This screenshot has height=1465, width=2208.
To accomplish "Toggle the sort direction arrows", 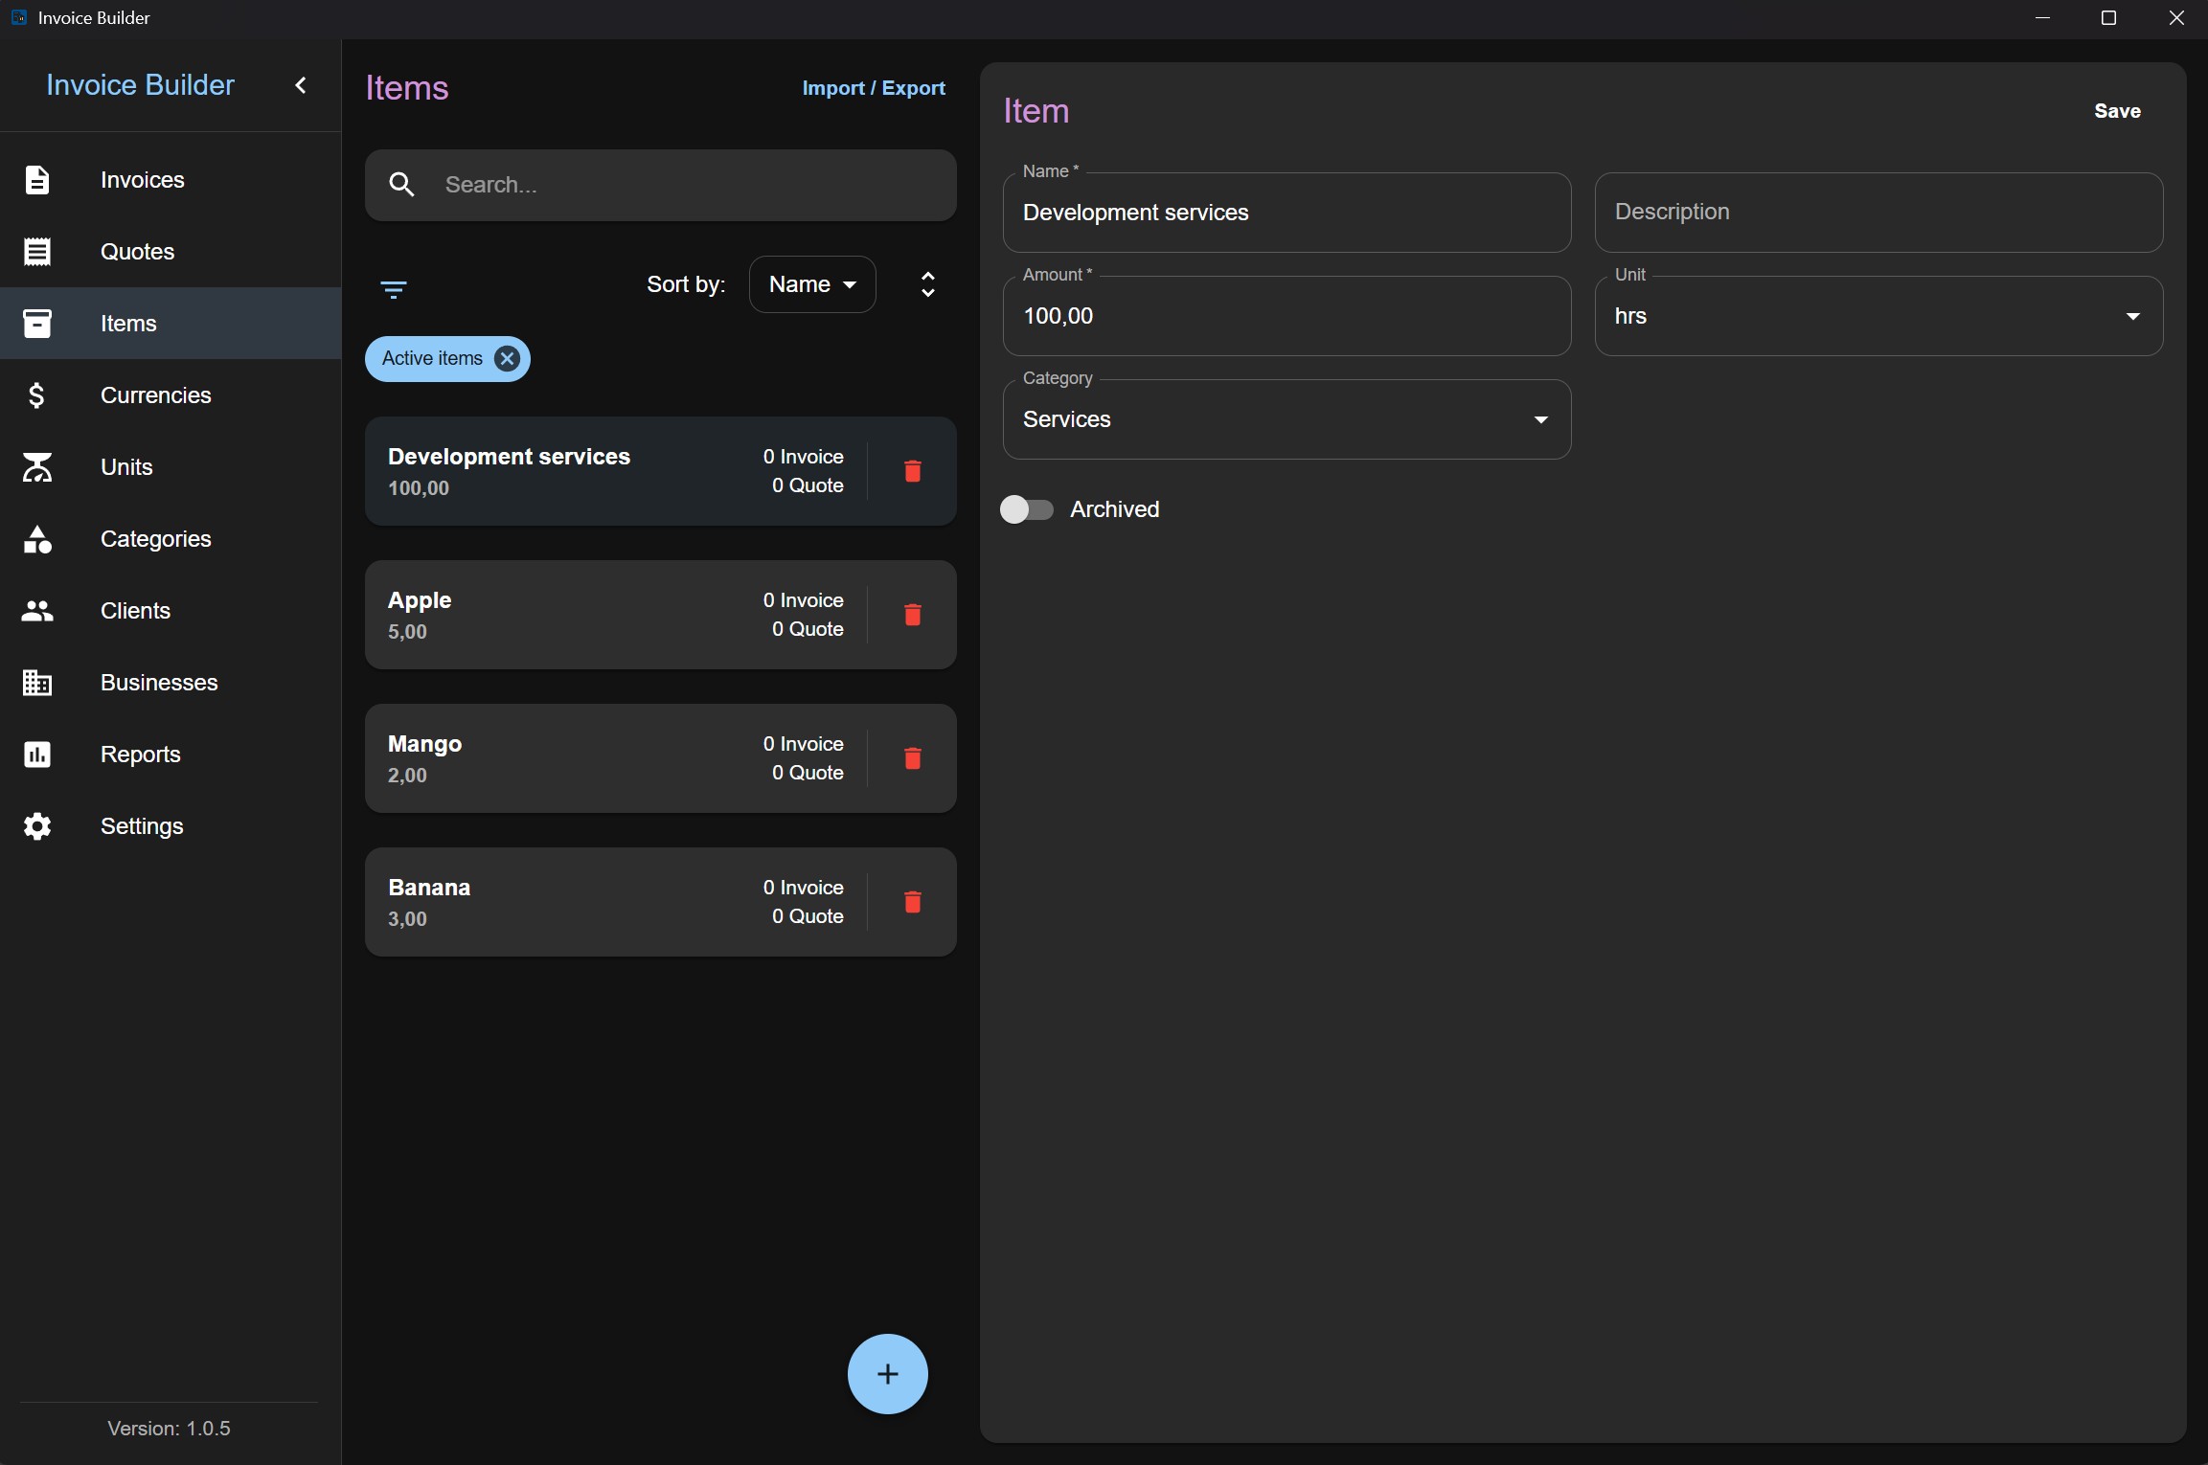I will click(928, 284).
